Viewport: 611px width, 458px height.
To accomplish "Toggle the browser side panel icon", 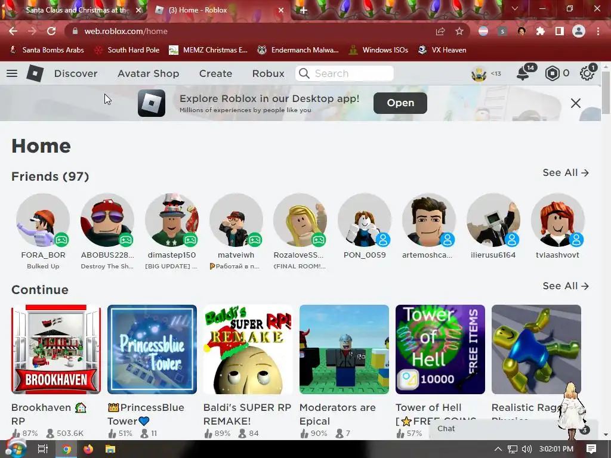I will (560, 31).
